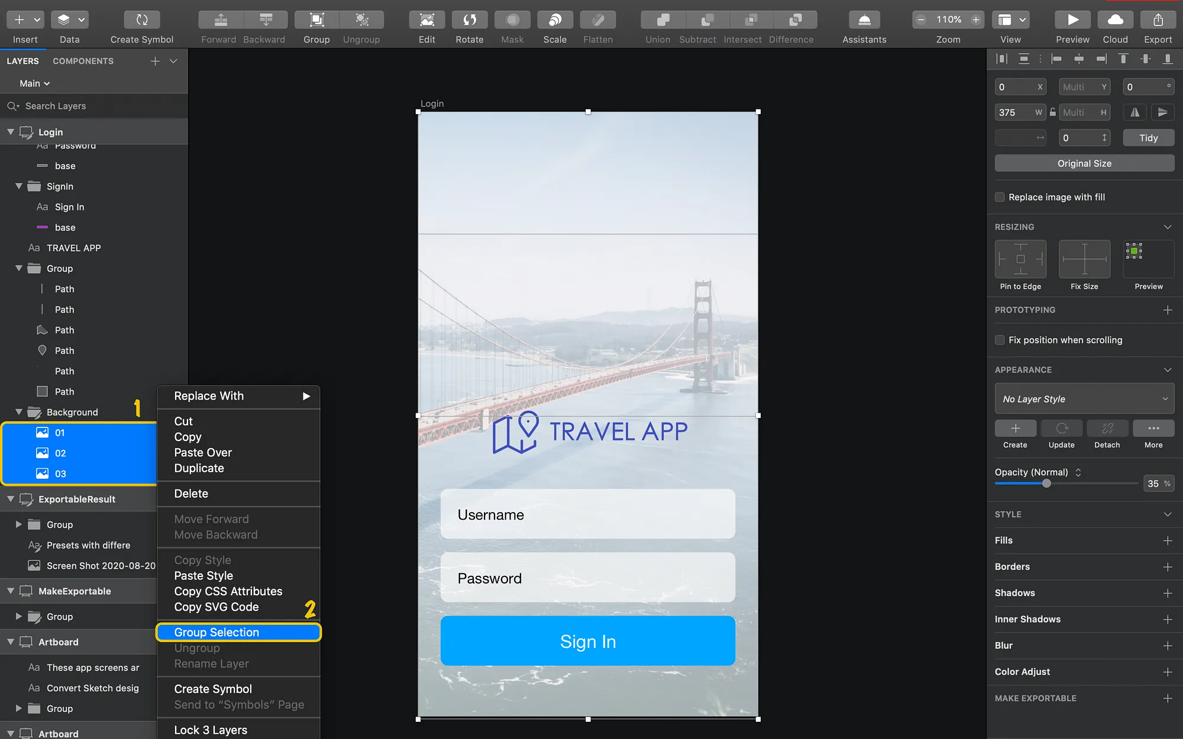Bring layer Forward with toolbar icon
Image resolution: width=1183 pixels, height=739 pixels.
(x=221, y=20)
